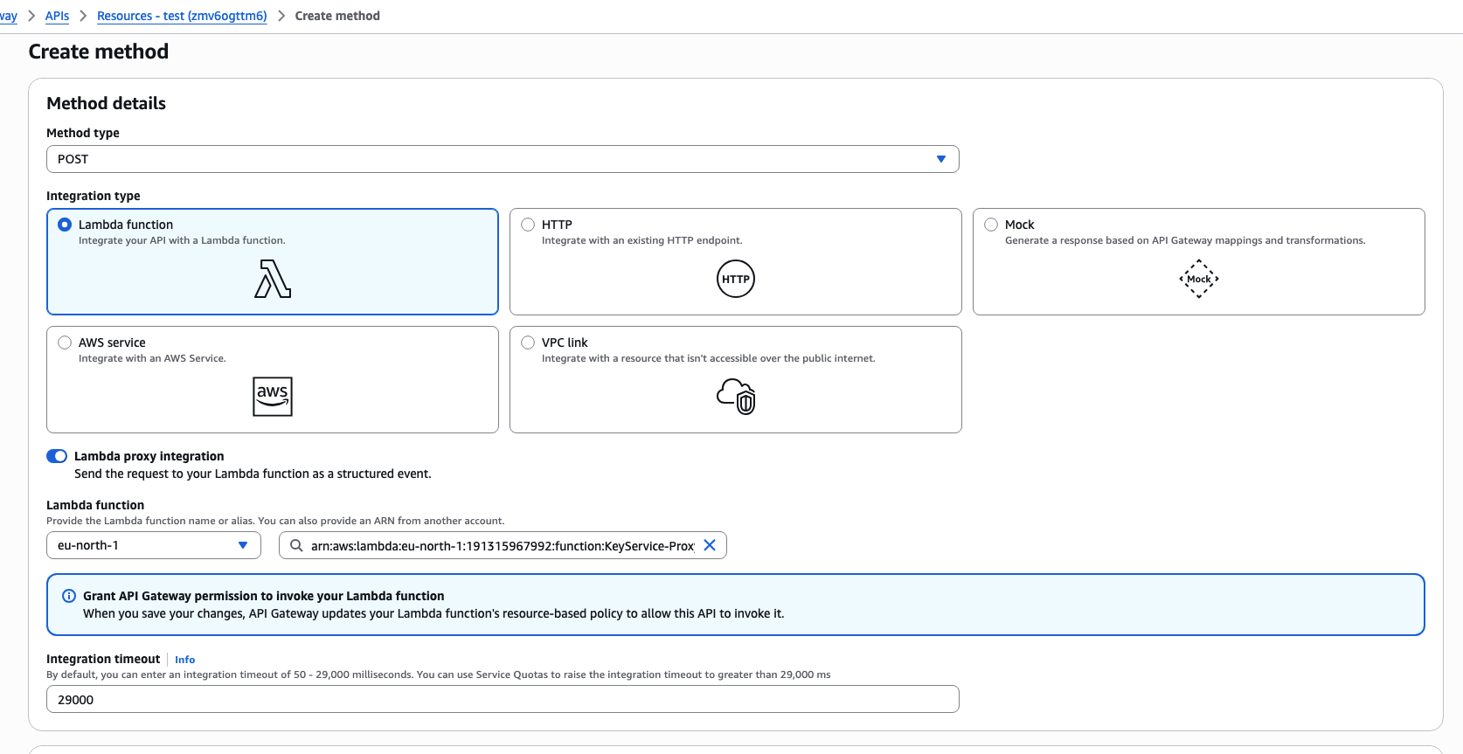Click the AWS logo icon
1463x754 pixels.
273,397
